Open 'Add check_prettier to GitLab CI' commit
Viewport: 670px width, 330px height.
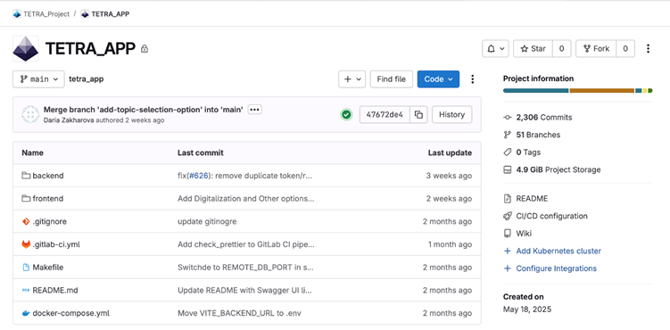245,244
